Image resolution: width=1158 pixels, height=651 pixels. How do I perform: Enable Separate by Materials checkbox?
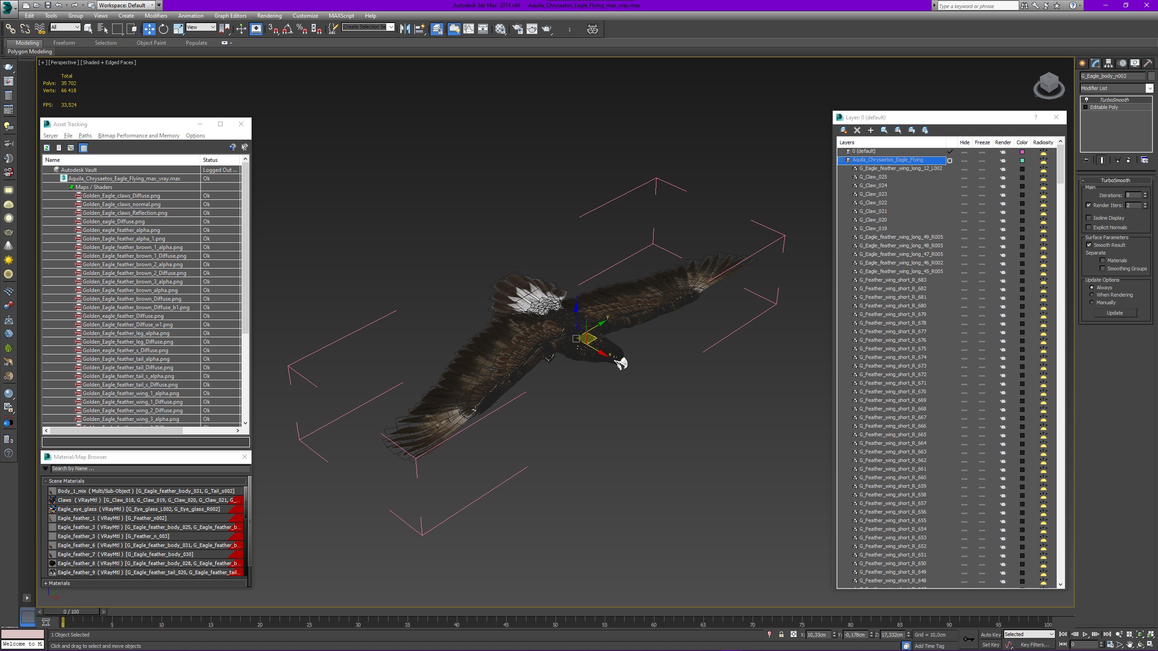coord(1103,260)
